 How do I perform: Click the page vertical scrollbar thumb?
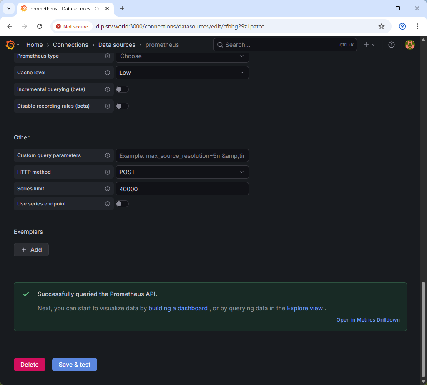point(423,329)
